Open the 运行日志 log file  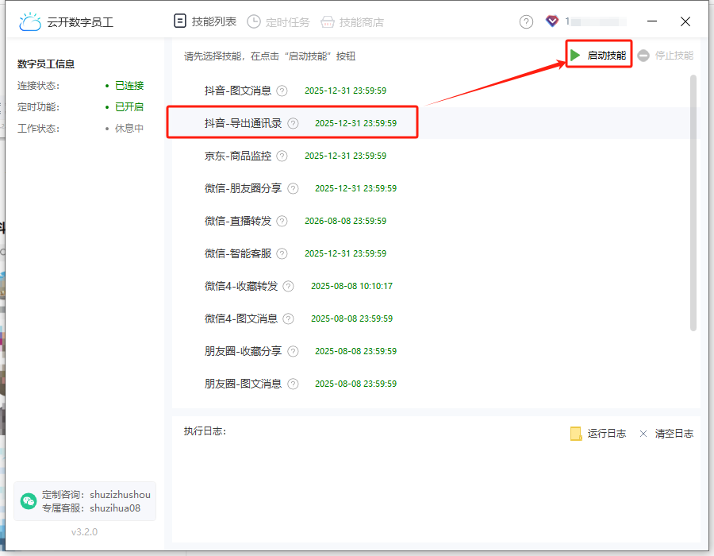(598, 434)
